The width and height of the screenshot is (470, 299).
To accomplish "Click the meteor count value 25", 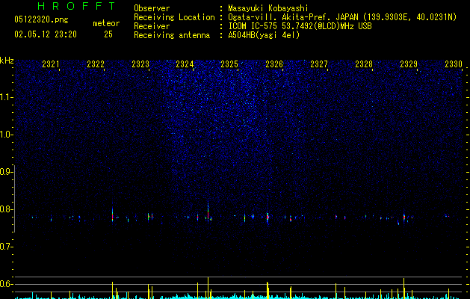I will click(108, 34).
